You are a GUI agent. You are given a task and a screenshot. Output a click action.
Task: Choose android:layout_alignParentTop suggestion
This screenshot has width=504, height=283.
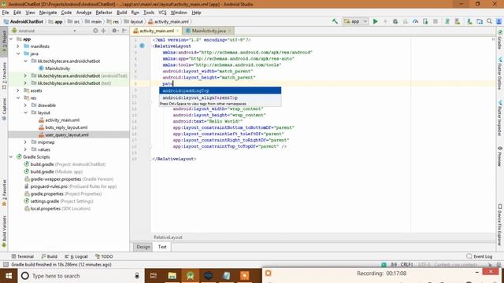[x=220, y=97]
